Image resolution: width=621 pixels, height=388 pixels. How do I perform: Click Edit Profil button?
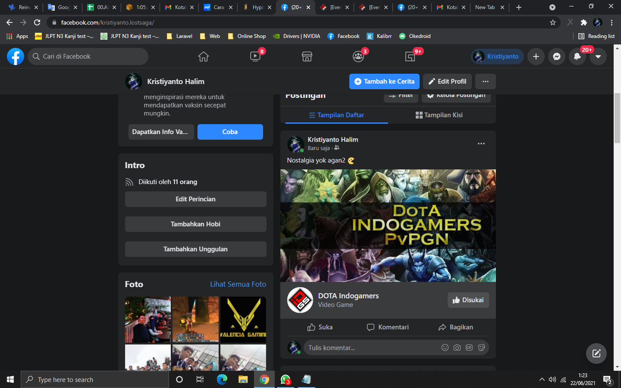[447, 81]
